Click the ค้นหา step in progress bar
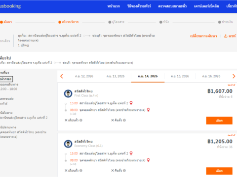Image resolution: width=237 pixels, height=177 pixels. (x=6, y=22)
